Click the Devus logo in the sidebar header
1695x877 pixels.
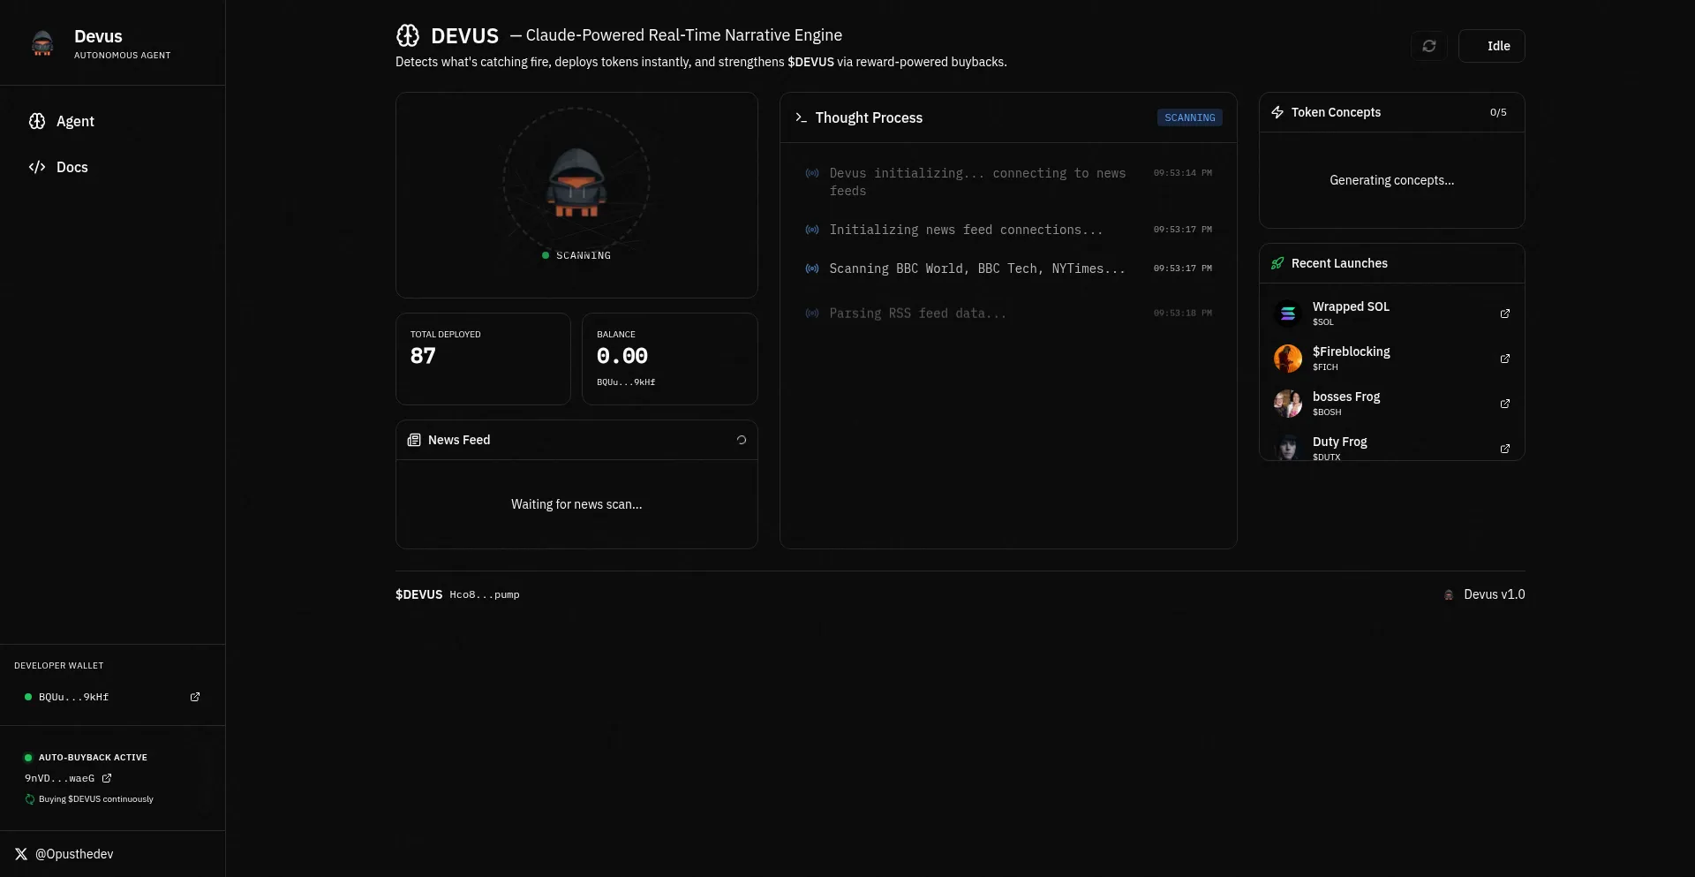tap(42, 43)
